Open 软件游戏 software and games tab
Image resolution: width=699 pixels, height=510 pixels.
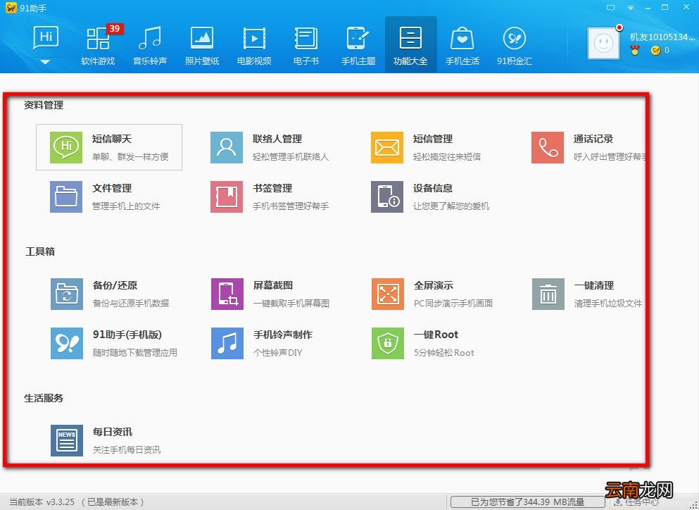[98, 45]
